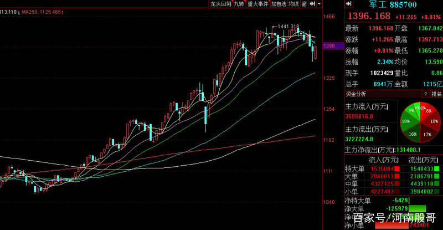Click the 窗 window icon in toolbar
This screenshot has width=443, height=230.
tap(304, 4)
